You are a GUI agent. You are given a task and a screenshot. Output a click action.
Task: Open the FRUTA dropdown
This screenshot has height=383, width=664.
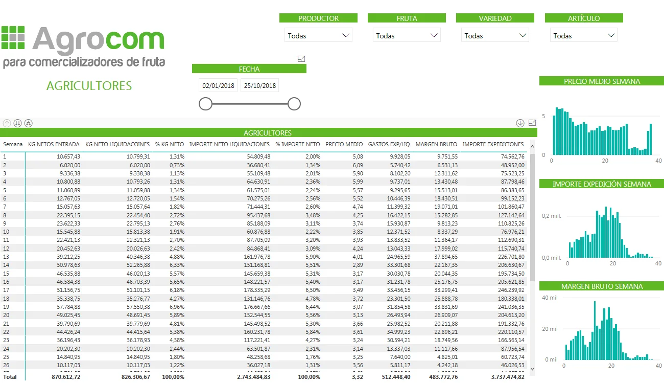coord(407,35)
